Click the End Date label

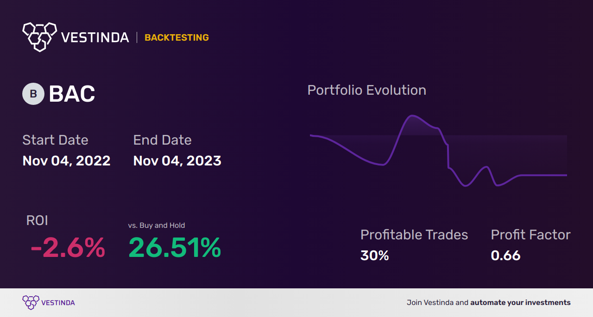coord(162,140)
